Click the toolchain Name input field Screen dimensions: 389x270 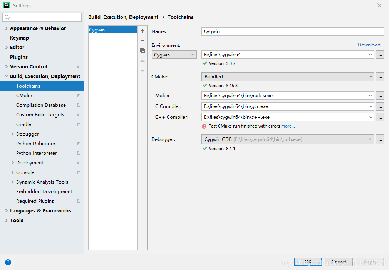[x=293, y=31]
